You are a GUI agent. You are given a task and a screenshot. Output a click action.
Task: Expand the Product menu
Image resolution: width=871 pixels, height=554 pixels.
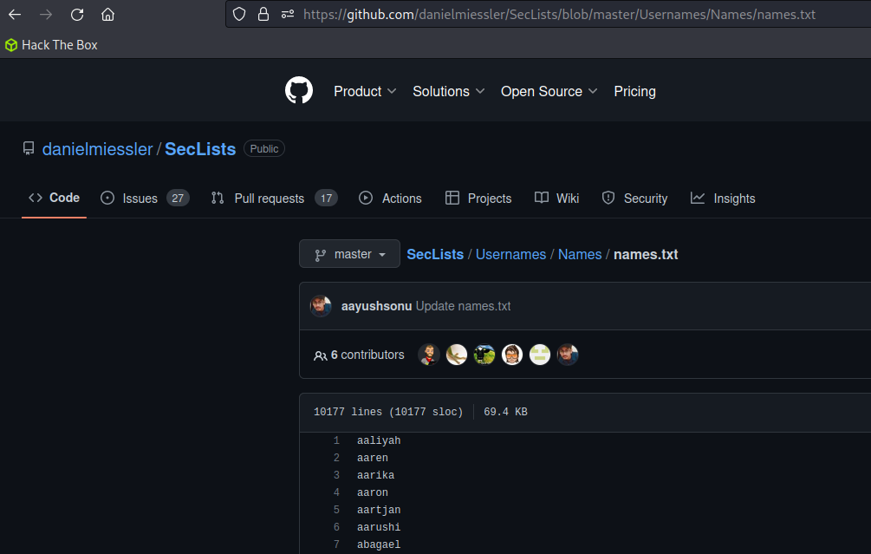pyautogui.click(x=365, y=91)
